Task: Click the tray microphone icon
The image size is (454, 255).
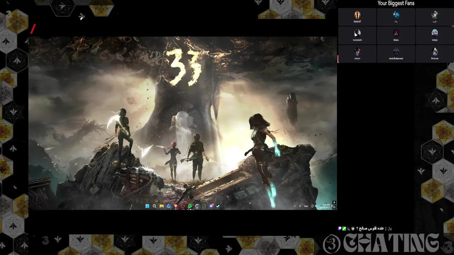Action: [x=300, y=206]
